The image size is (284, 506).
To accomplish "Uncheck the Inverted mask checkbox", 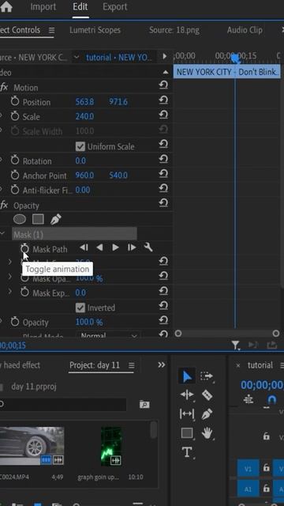I will [x=80, y=308].
